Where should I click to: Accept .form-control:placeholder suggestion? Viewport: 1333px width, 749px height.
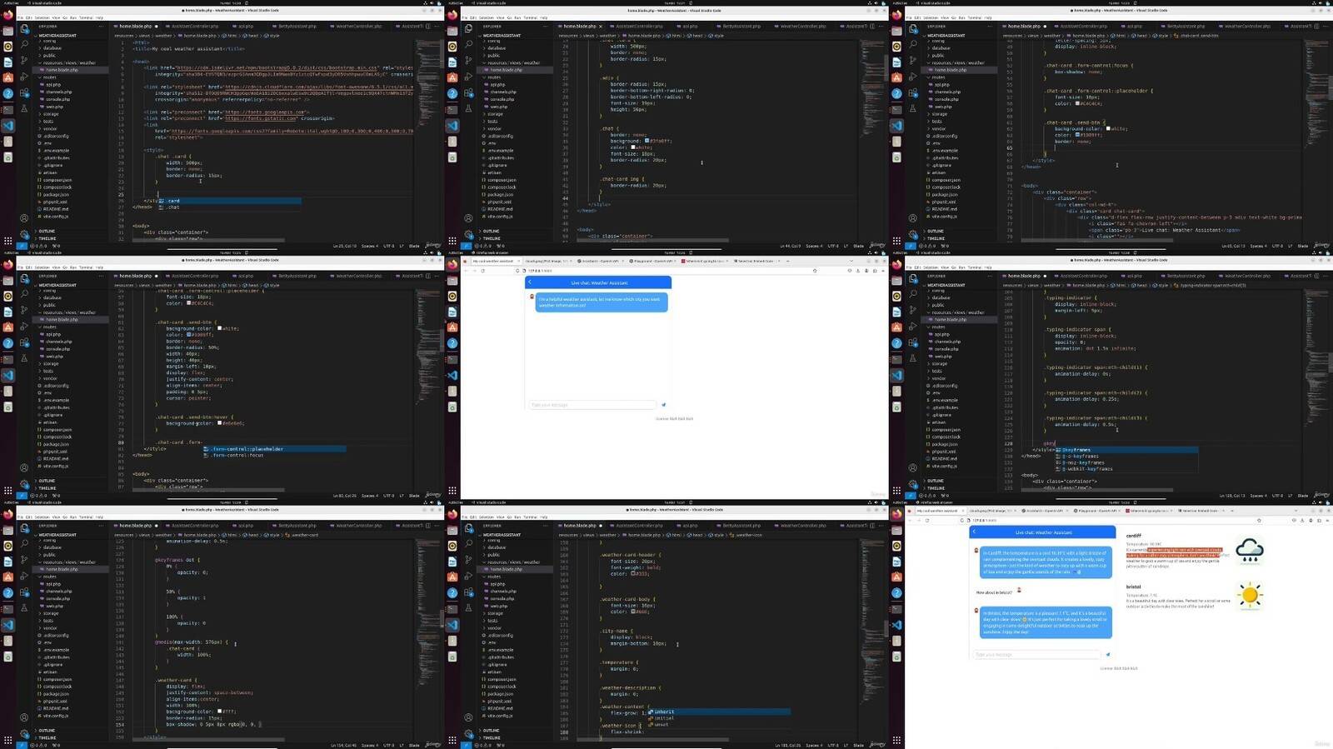pyautogui.click(x=275, y=449)
